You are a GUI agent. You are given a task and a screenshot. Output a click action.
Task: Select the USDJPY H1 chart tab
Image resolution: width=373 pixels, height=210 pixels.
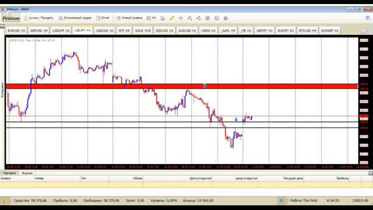click(83, 30)
